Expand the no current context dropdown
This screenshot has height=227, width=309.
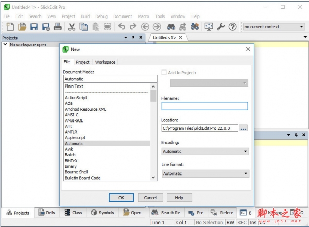tap(274, 27)
